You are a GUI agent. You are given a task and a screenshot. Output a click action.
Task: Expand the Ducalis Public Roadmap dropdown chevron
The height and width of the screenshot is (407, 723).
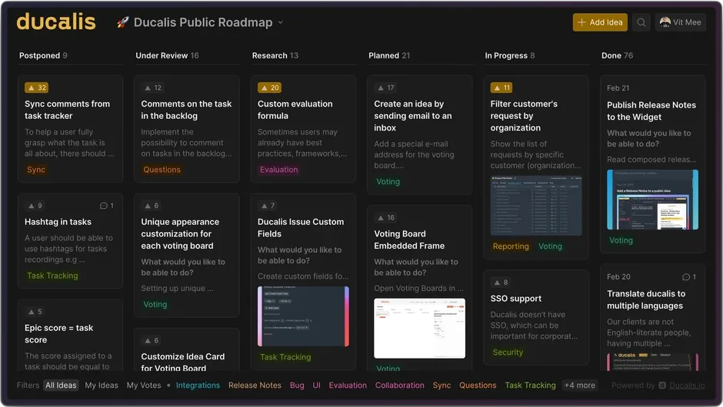pos(280,22)
